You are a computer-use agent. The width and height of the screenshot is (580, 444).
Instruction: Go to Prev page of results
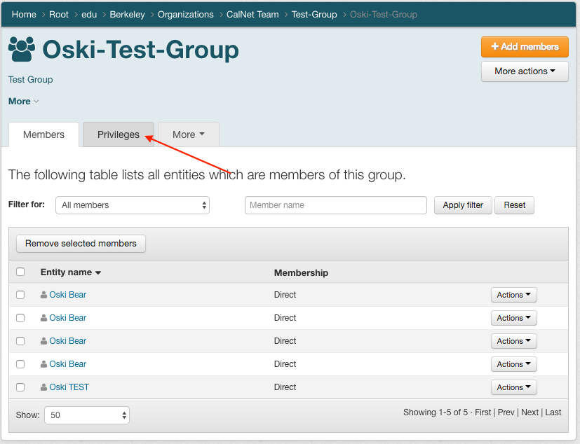[506, 412]
